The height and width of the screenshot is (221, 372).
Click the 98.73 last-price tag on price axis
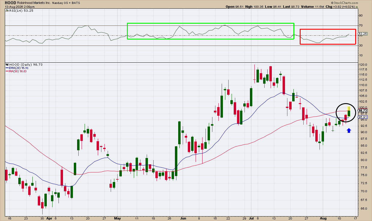(x=363, y=111)
